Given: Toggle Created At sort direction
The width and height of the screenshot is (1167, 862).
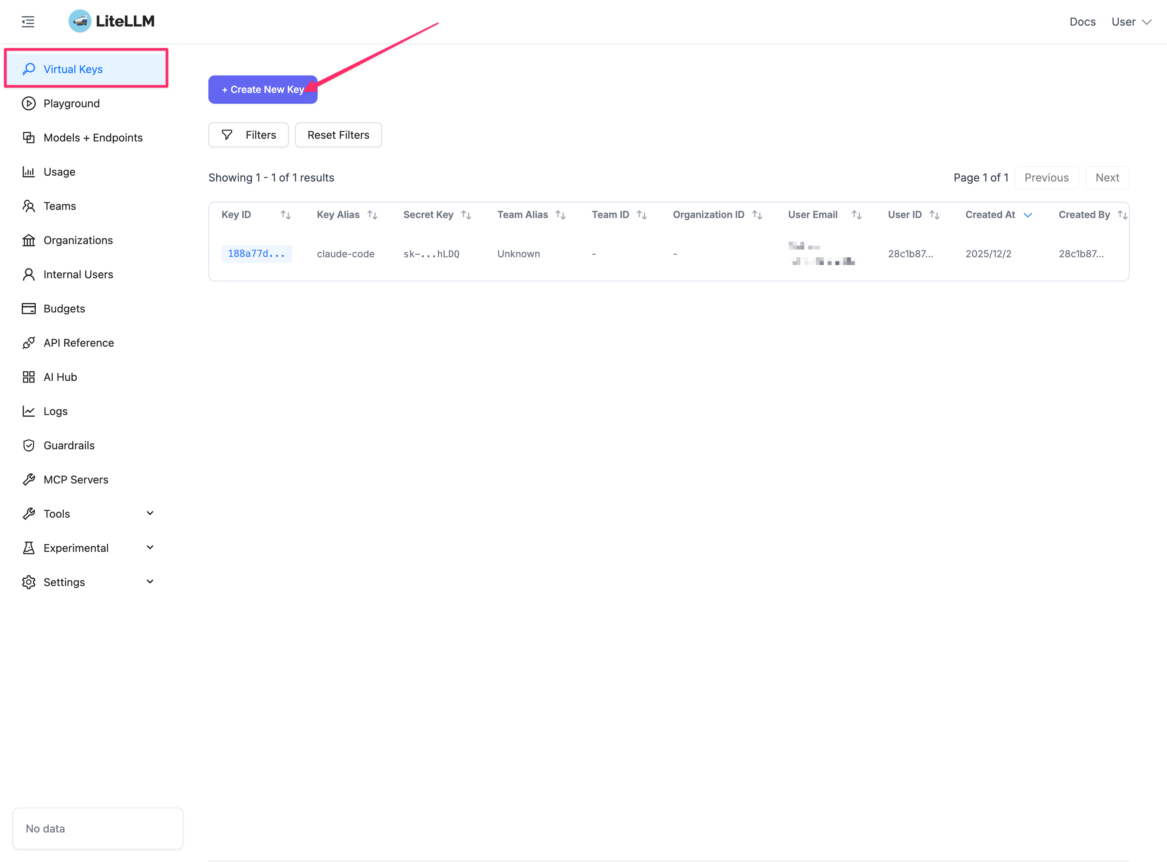Looking at the screenshot, I should click(1028, 215).
